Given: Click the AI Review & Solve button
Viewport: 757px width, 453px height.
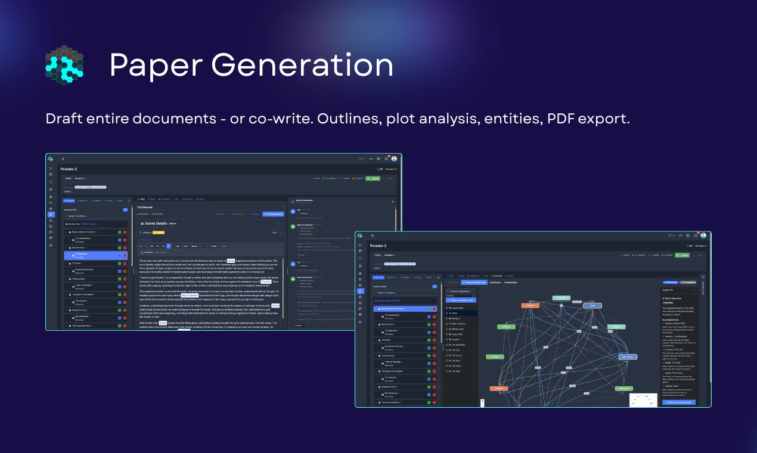Looking at the screenshot, I should 273,214.
